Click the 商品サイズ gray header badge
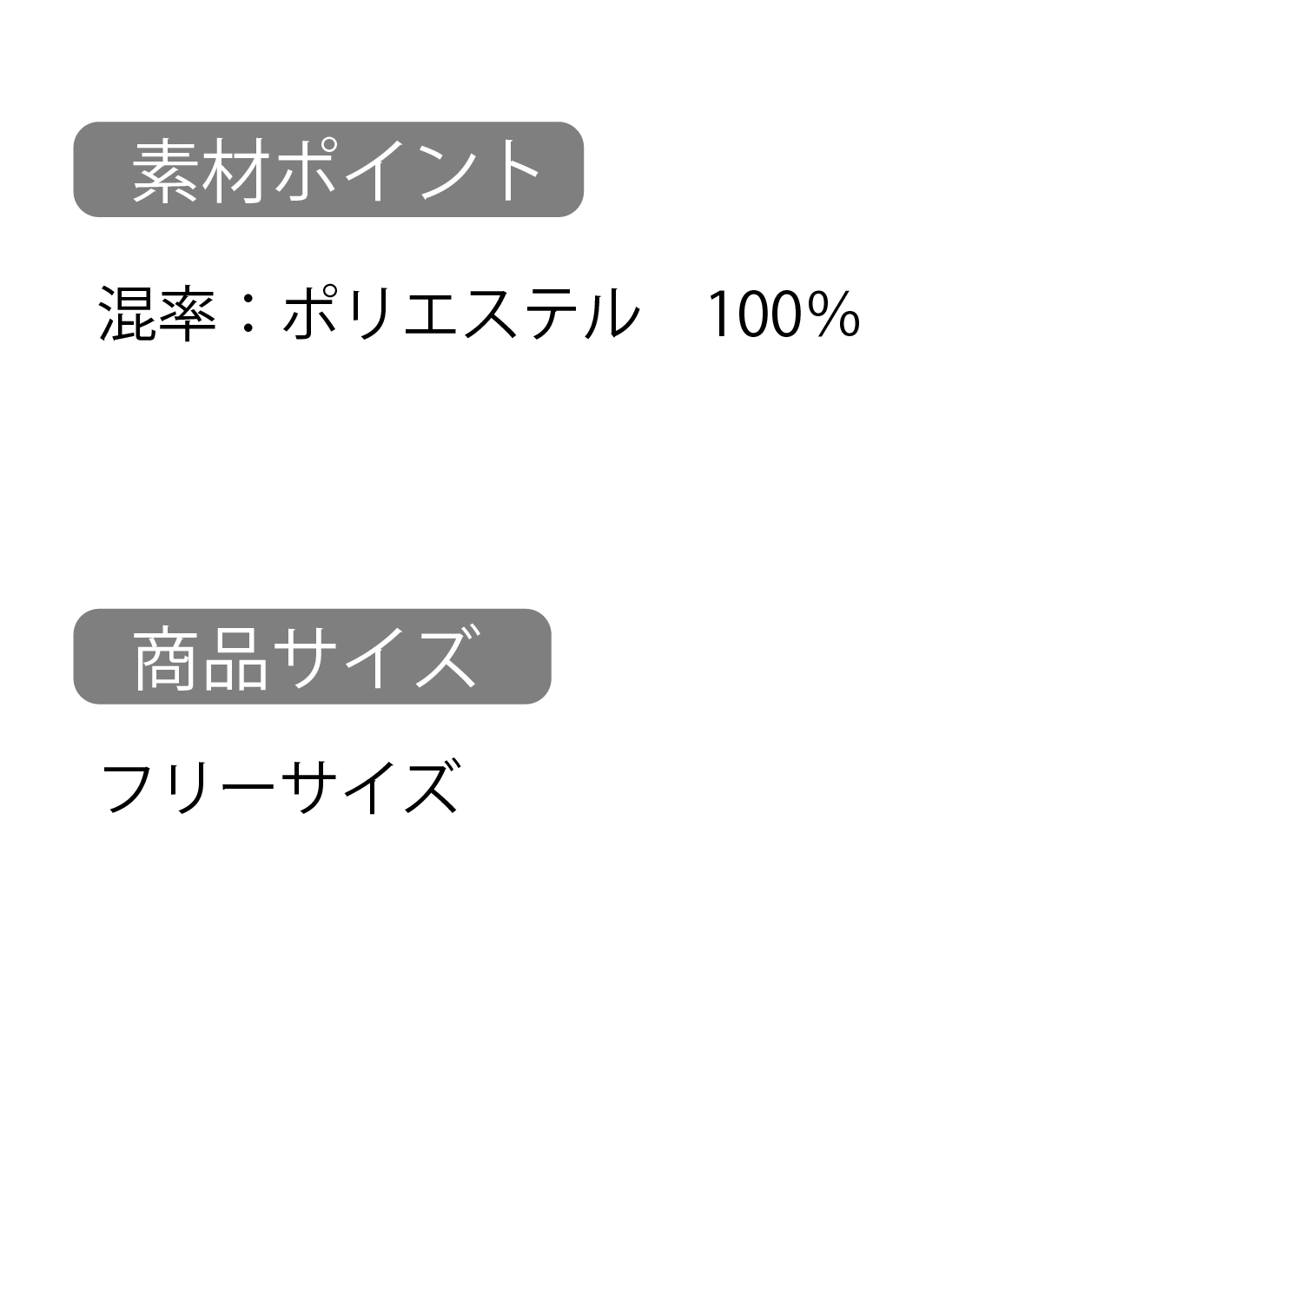1303x1303 pixels. (312, 657)
